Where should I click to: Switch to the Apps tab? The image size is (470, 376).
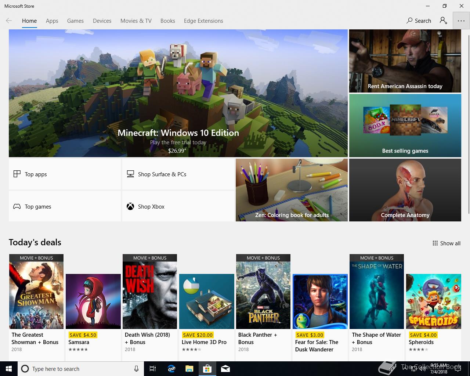tap(52, 21)
